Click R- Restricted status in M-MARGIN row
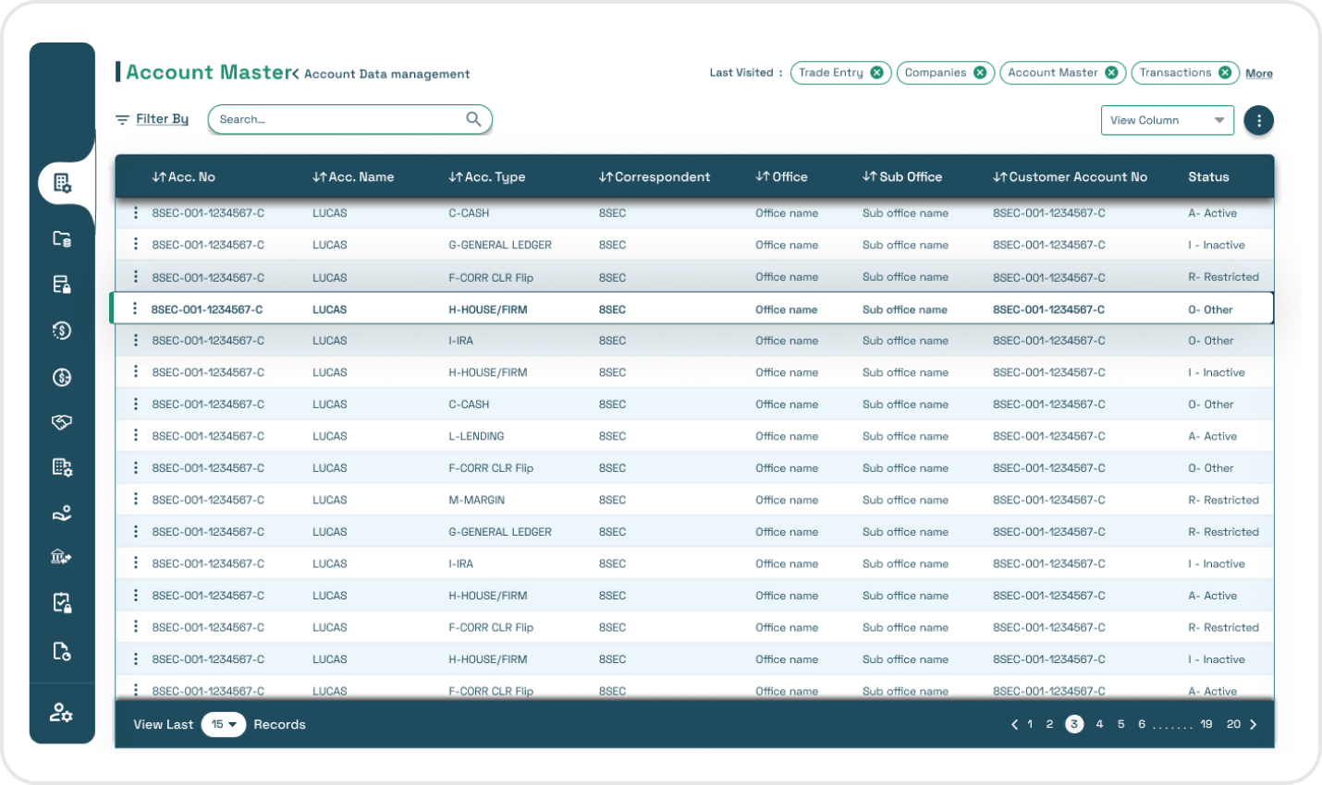Image resolution: width=1322 pixels, height=785 pixels. [1223, 500]
